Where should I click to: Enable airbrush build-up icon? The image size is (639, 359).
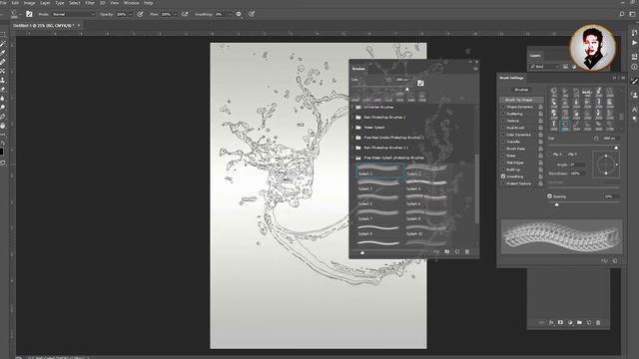click(185, 14)
